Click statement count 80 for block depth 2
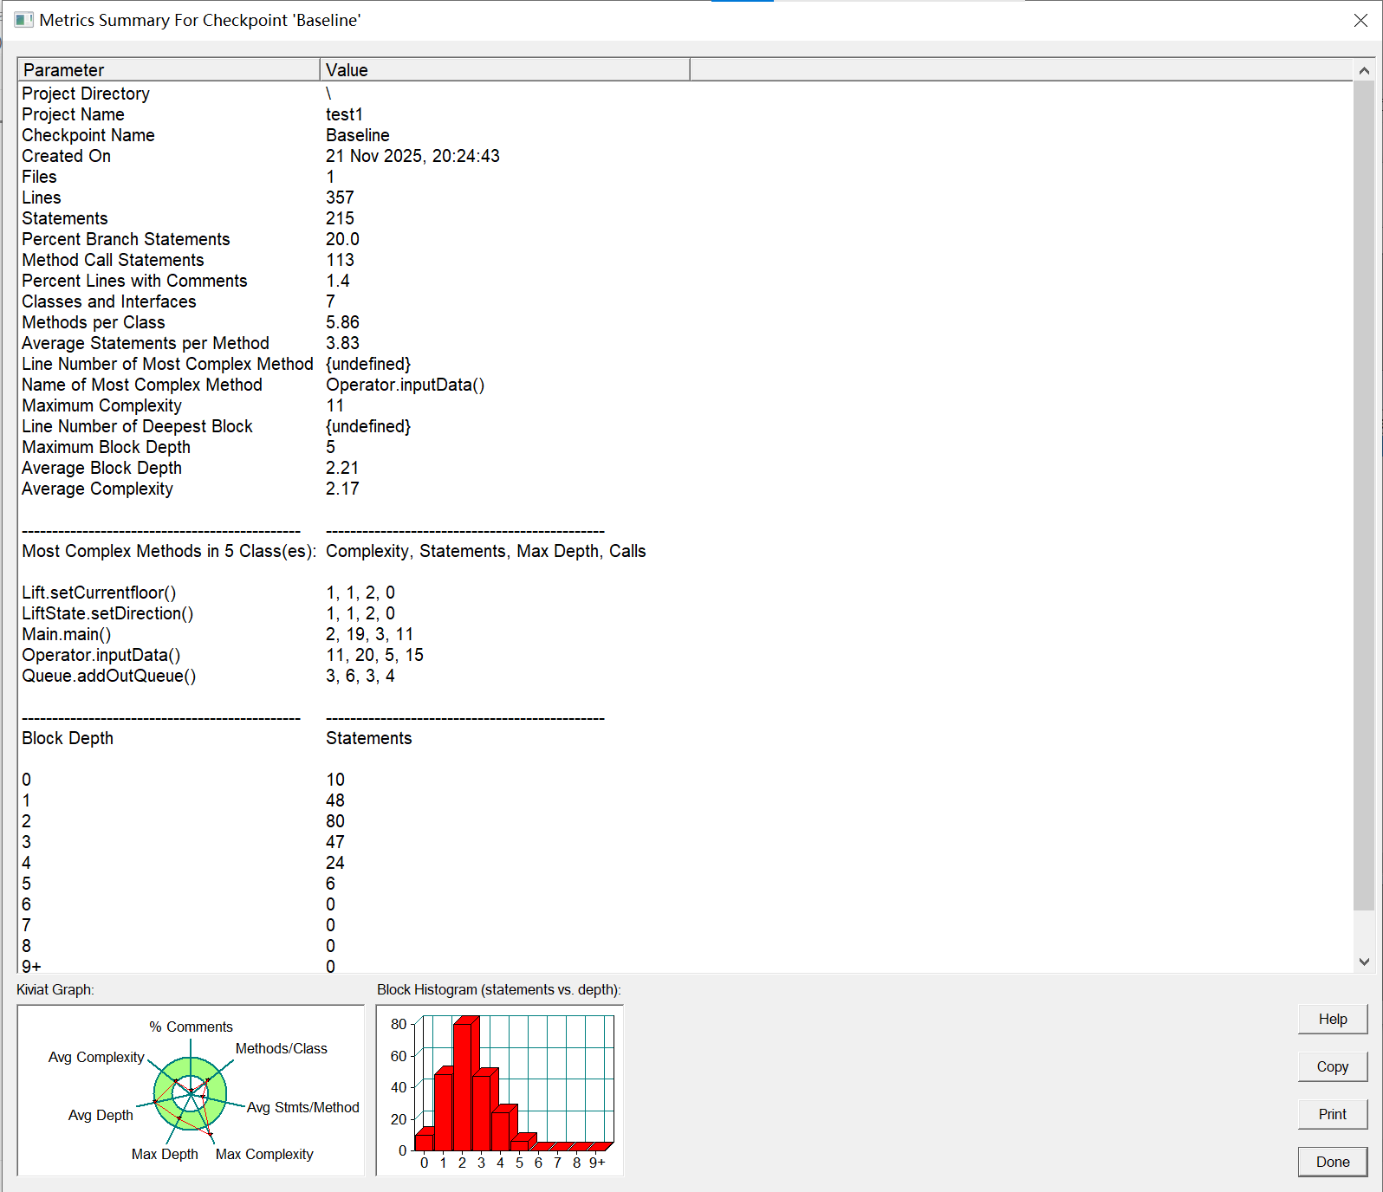1383x1192 pixels. [335, 821]
